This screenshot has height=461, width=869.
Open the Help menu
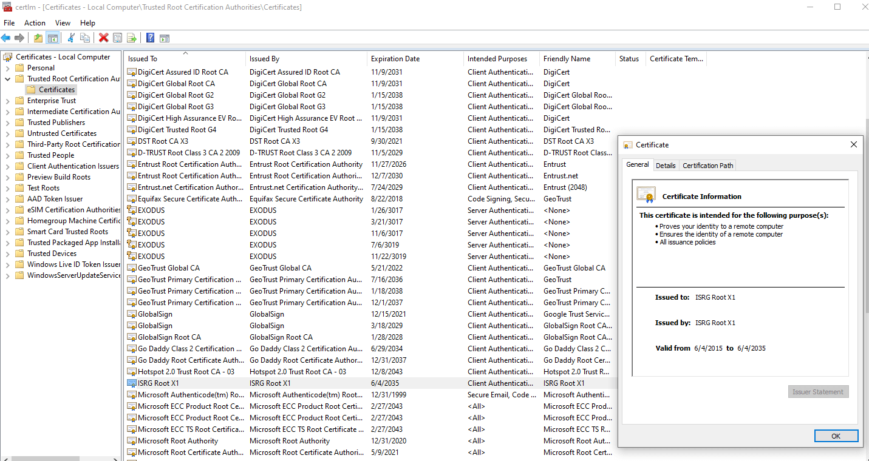coord(87,23)
